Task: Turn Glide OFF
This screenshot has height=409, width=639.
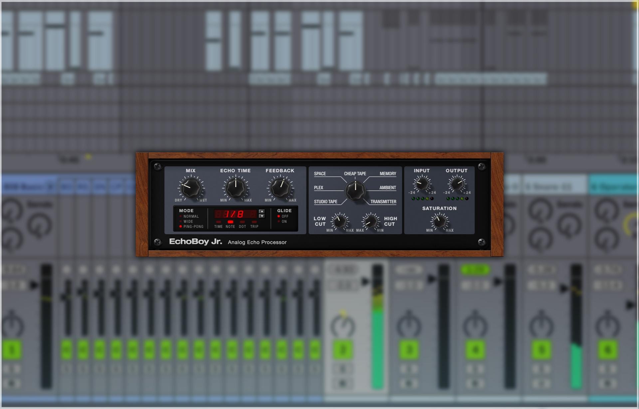Action: pyautogui.click(x=283, y=216)
